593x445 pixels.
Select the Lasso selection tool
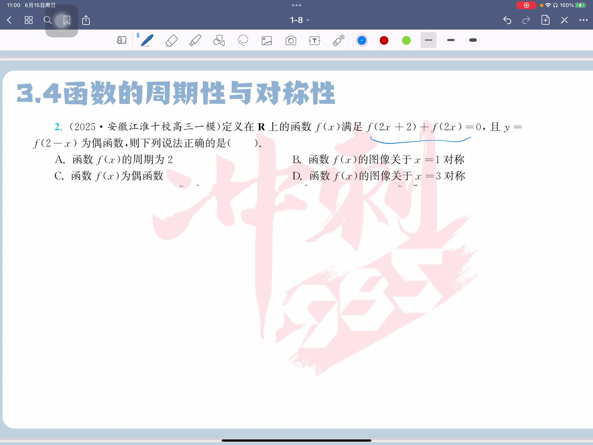point(243,40)
